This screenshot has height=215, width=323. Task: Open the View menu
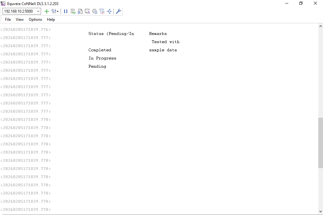[x=20, y=20]
